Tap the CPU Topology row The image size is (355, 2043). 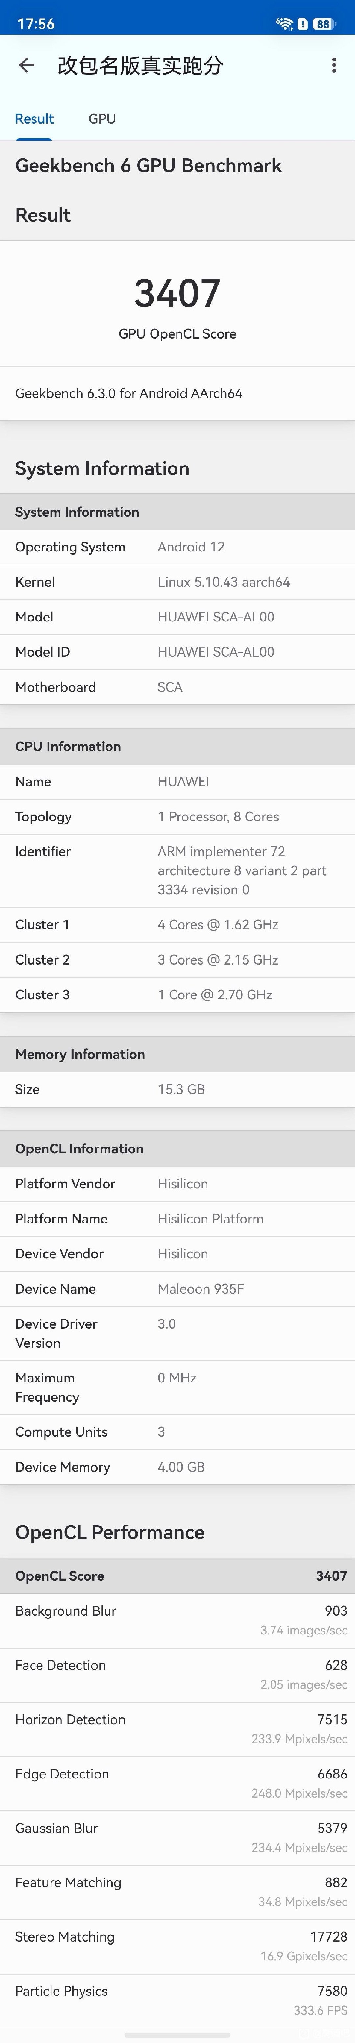177,817
